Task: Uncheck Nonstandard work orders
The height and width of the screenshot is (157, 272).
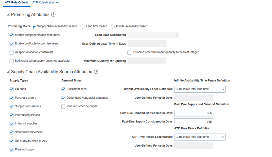Action: pos(12,141)
